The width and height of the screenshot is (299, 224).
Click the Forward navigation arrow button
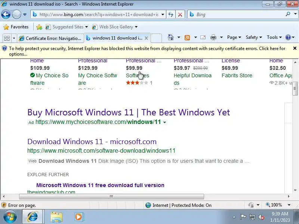point(16,14)
